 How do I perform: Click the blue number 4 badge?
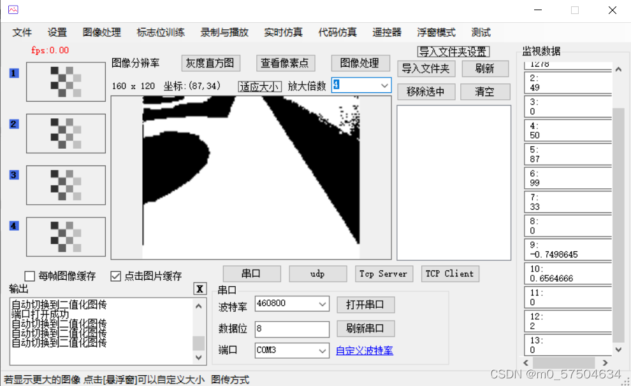(x=14, y=226)
